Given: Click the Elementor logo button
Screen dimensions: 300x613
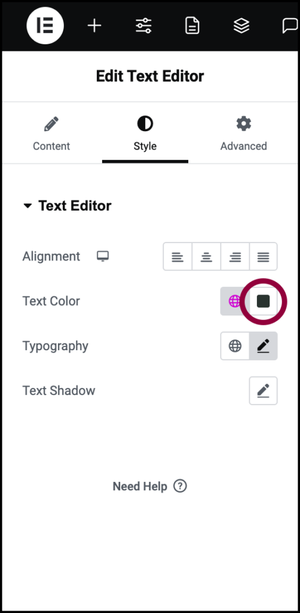Looking at the screenshot, I should (45, 25).
